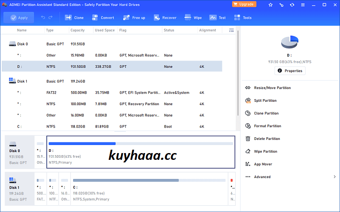Select the 16.00MB Other partition row

(112, 115)
